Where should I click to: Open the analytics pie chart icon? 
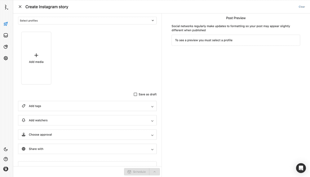[6, 47]
